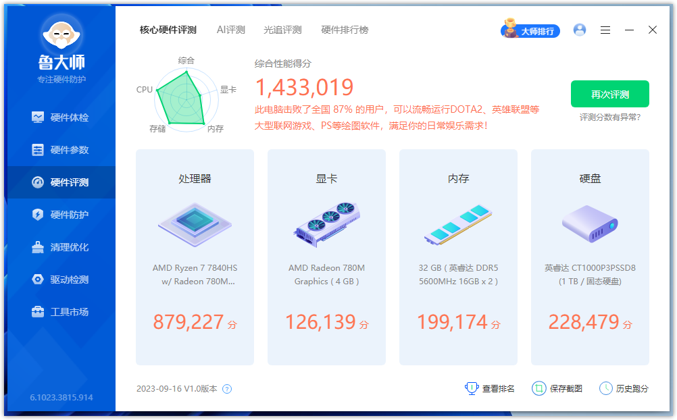
Task: Click the 2023-09-16 V1.0版本 text
Action: [x=177, y=389]
